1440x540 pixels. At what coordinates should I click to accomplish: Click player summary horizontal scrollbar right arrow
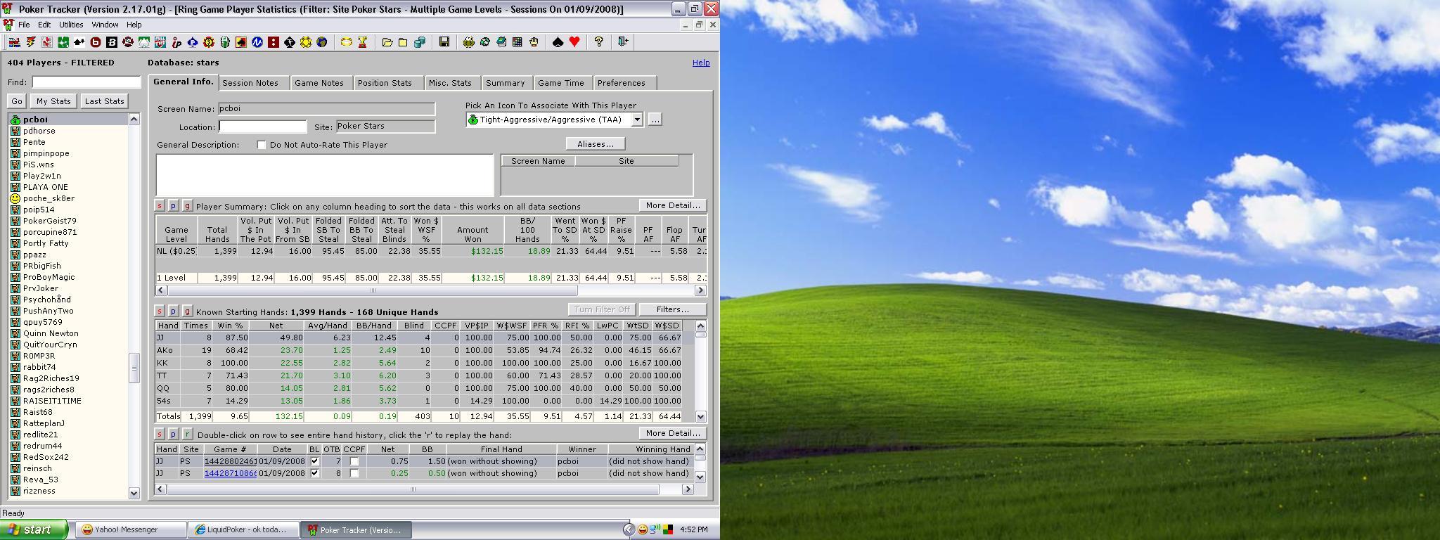click(700, 290)
